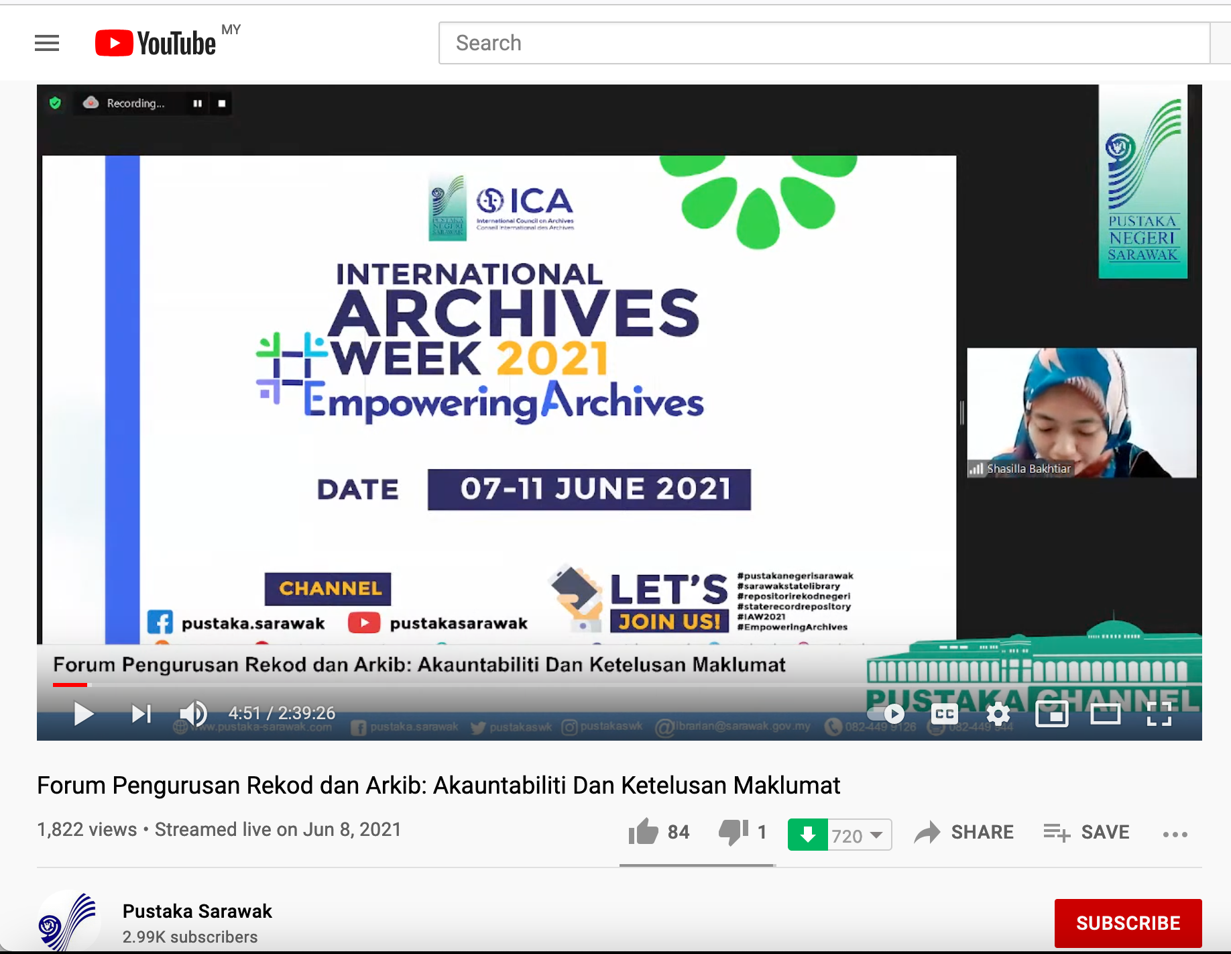Open the 720 quality dropdown
The width and height of the screenshot is (1231, 954).
click(860, 835)
